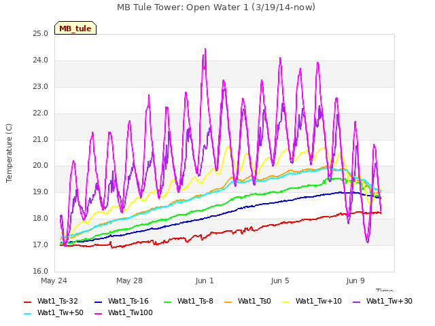Click the 24.0 y-axis tick label

coord(41,60)
